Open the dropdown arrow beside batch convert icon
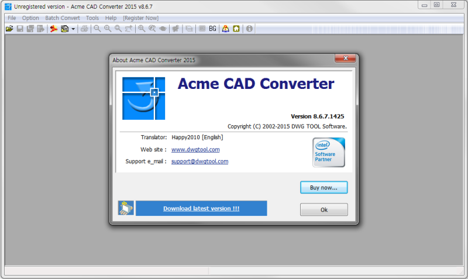Viewport: 468px width, 279px height. point(73,29)
